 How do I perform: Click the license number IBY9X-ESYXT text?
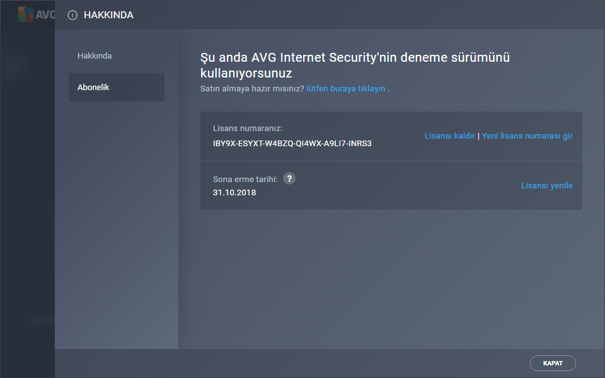pyautogui.click(x=292, y=143)
